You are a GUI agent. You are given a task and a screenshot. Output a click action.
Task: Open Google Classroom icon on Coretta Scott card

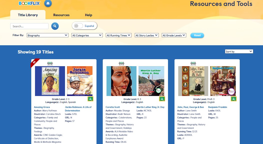pyautogui.click(x=162, y=99)
